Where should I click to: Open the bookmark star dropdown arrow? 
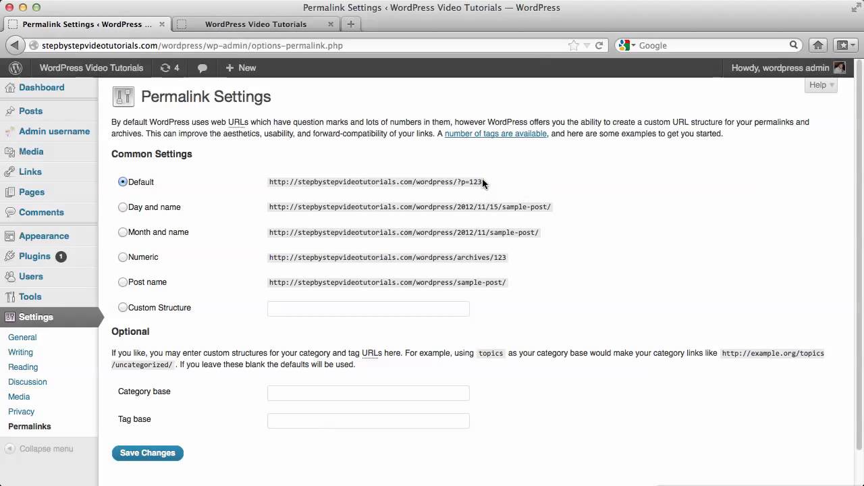click(587, 45)
